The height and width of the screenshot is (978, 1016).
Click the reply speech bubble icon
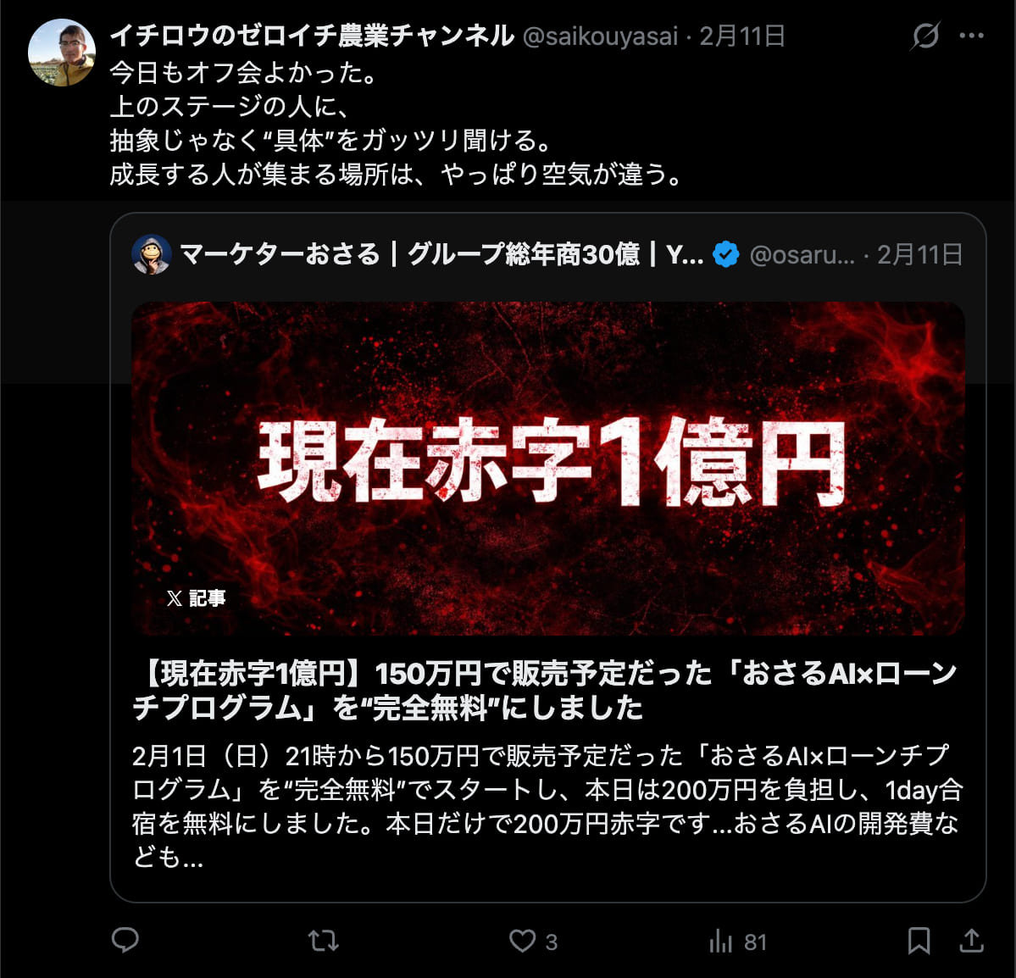125,941
